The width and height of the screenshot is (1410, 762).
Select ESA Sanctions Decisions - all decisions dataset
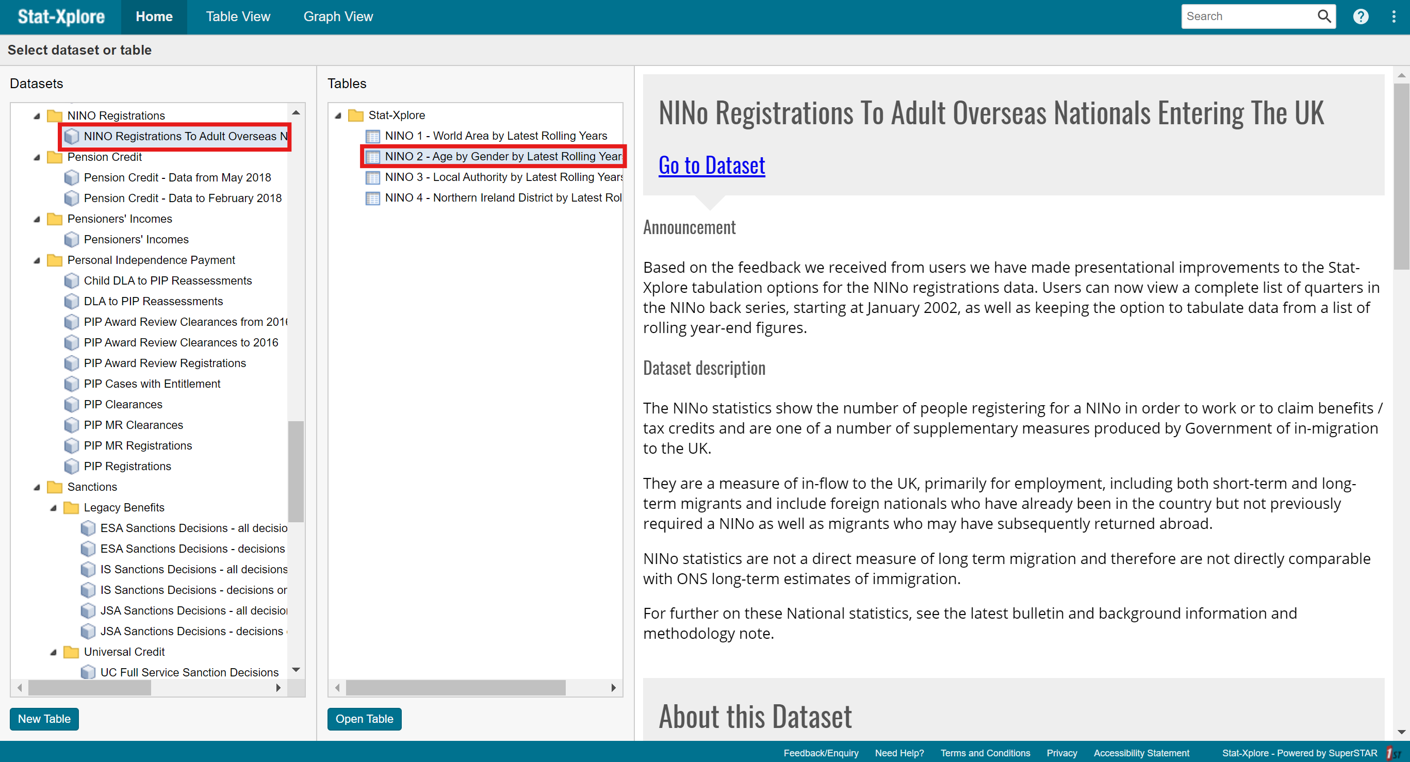[x=194, y=528]
